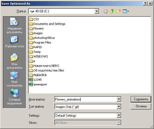154x129 pixels.
Task: Open Сетевое окружение in sidebar
Action: [x=14, y=97]
